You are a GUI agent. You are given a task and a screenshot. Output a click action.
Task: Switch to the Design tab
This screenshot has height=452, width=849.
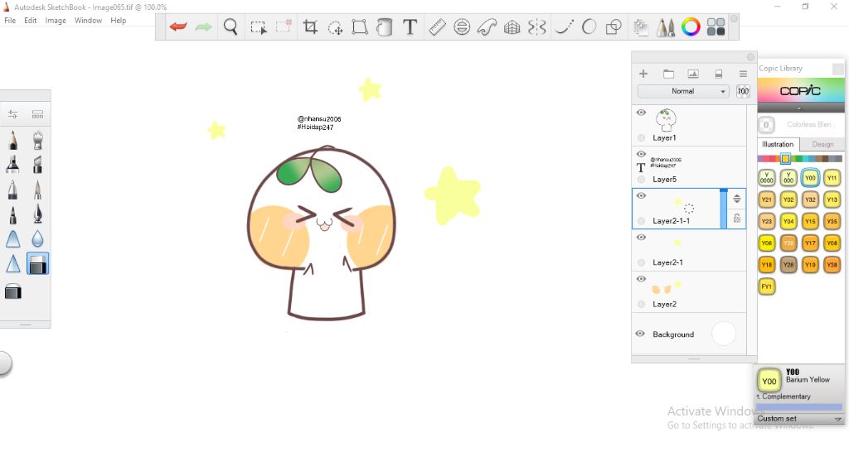pyautogui.click(x=822, y=144)
